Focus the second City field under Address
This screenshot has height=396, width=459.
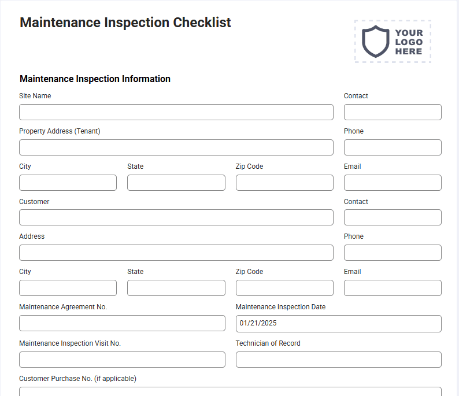pos(68,288)
